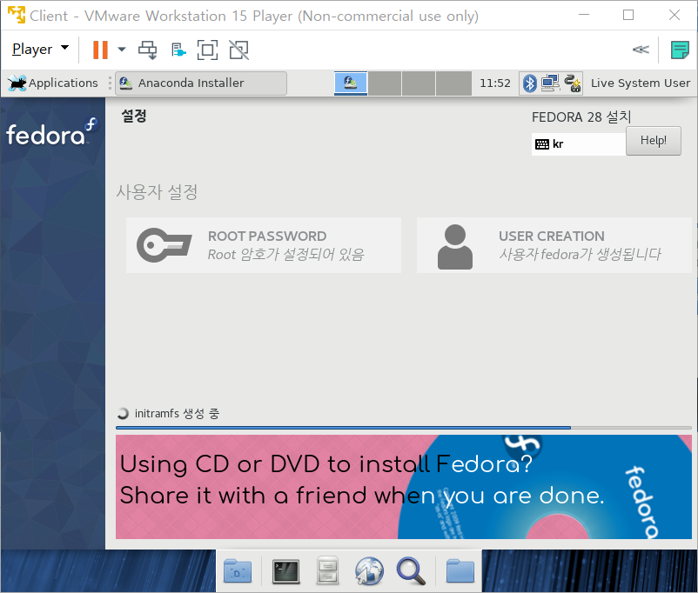Open the Live System User menu
The image size is (698, 593).
641,83
